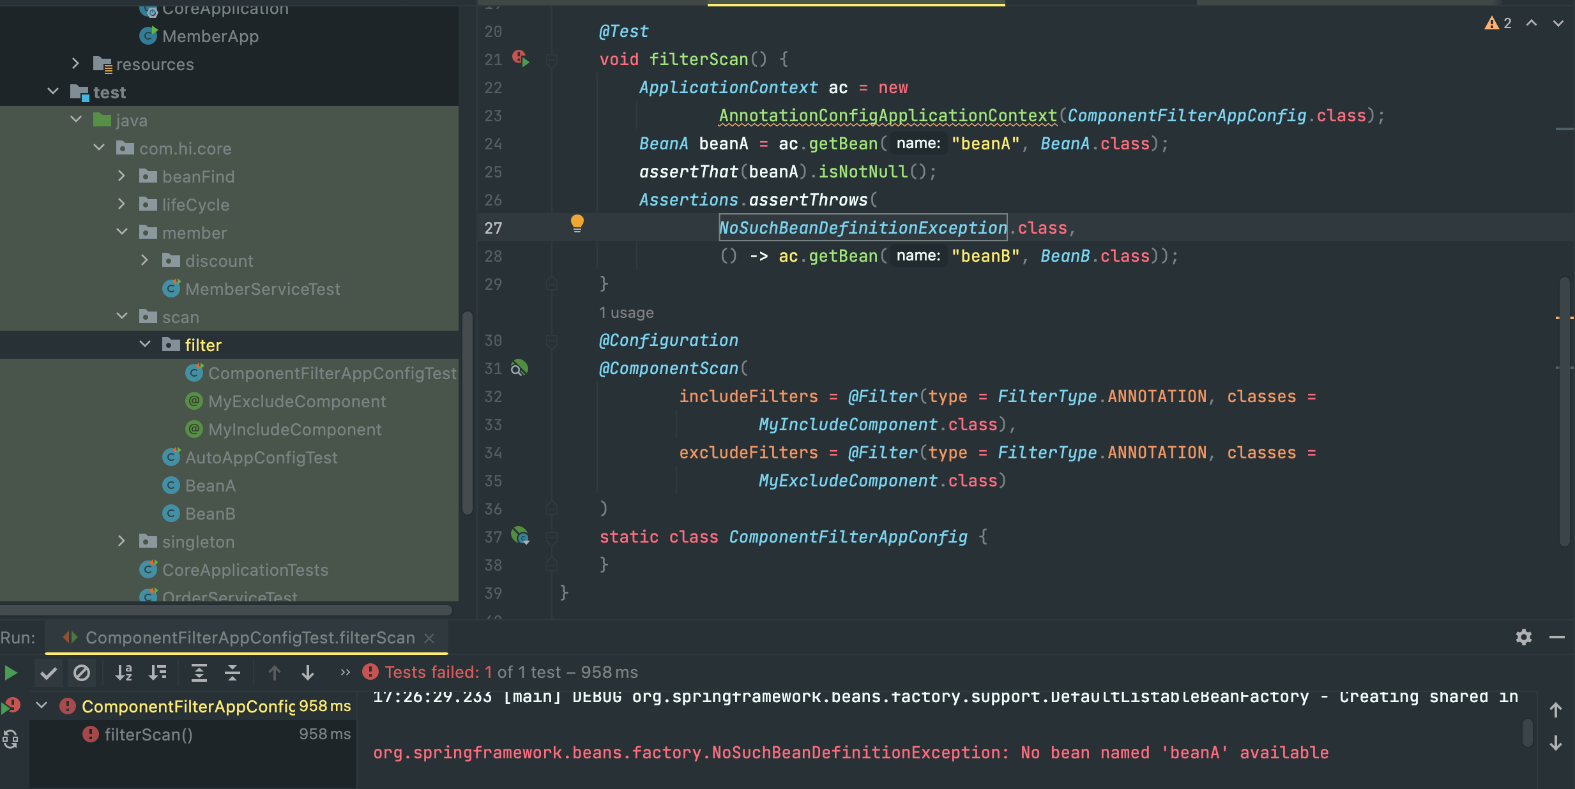Open MyIncludeComponent annotation file
The width and height of the screenshot is (1575, 789).
click(294, 430)
